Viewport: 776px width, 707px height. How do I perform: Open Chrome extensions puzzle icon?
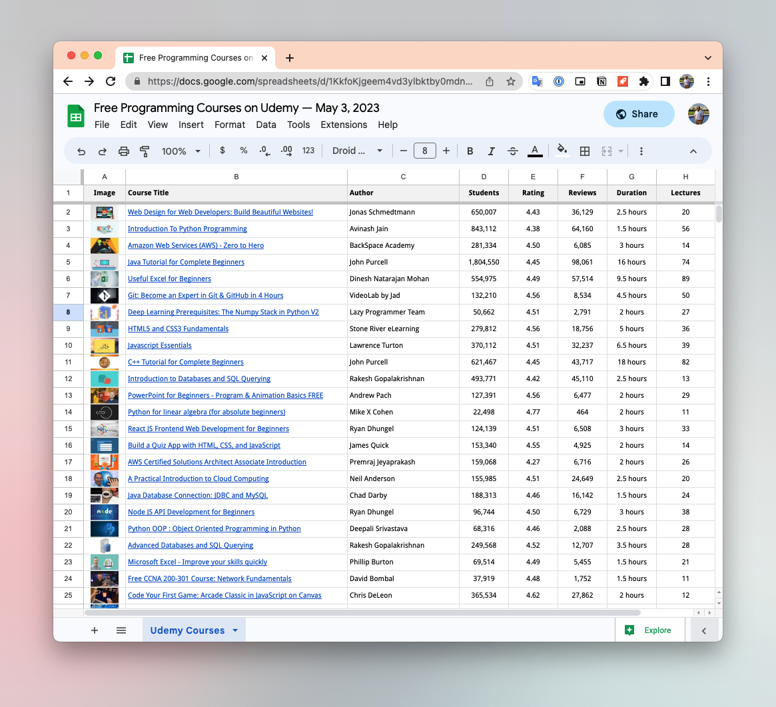(x=644, y=81)
